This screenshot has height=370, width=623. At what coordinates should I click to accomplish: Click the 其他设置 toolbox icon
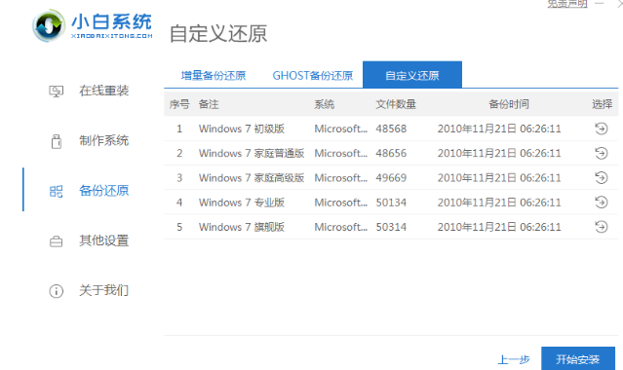[56, 240]
